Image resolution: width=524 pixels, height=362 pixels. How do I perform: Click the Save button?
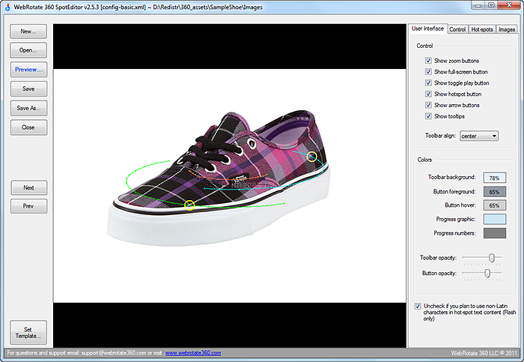click(x=28, y=88)
